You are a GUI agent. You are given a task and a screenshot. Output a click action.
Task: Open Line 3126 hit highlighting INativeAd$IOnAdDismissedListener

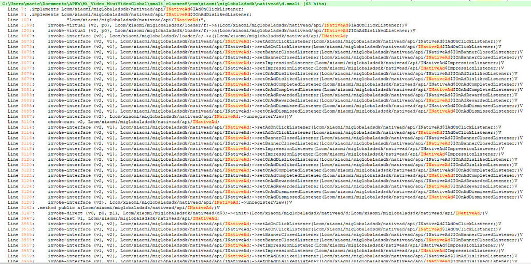pos(265,197)
